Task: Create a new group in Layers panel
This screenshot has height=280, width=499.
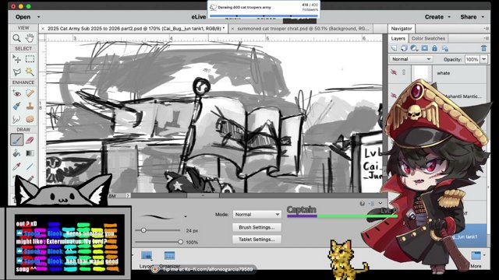Action: (404, 48)
